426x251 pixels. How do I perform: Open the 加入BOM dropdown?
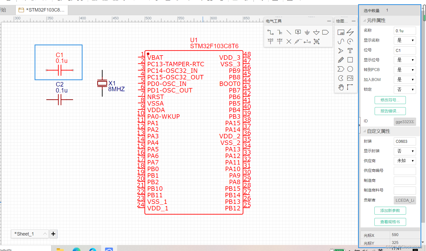click(405, 80)
